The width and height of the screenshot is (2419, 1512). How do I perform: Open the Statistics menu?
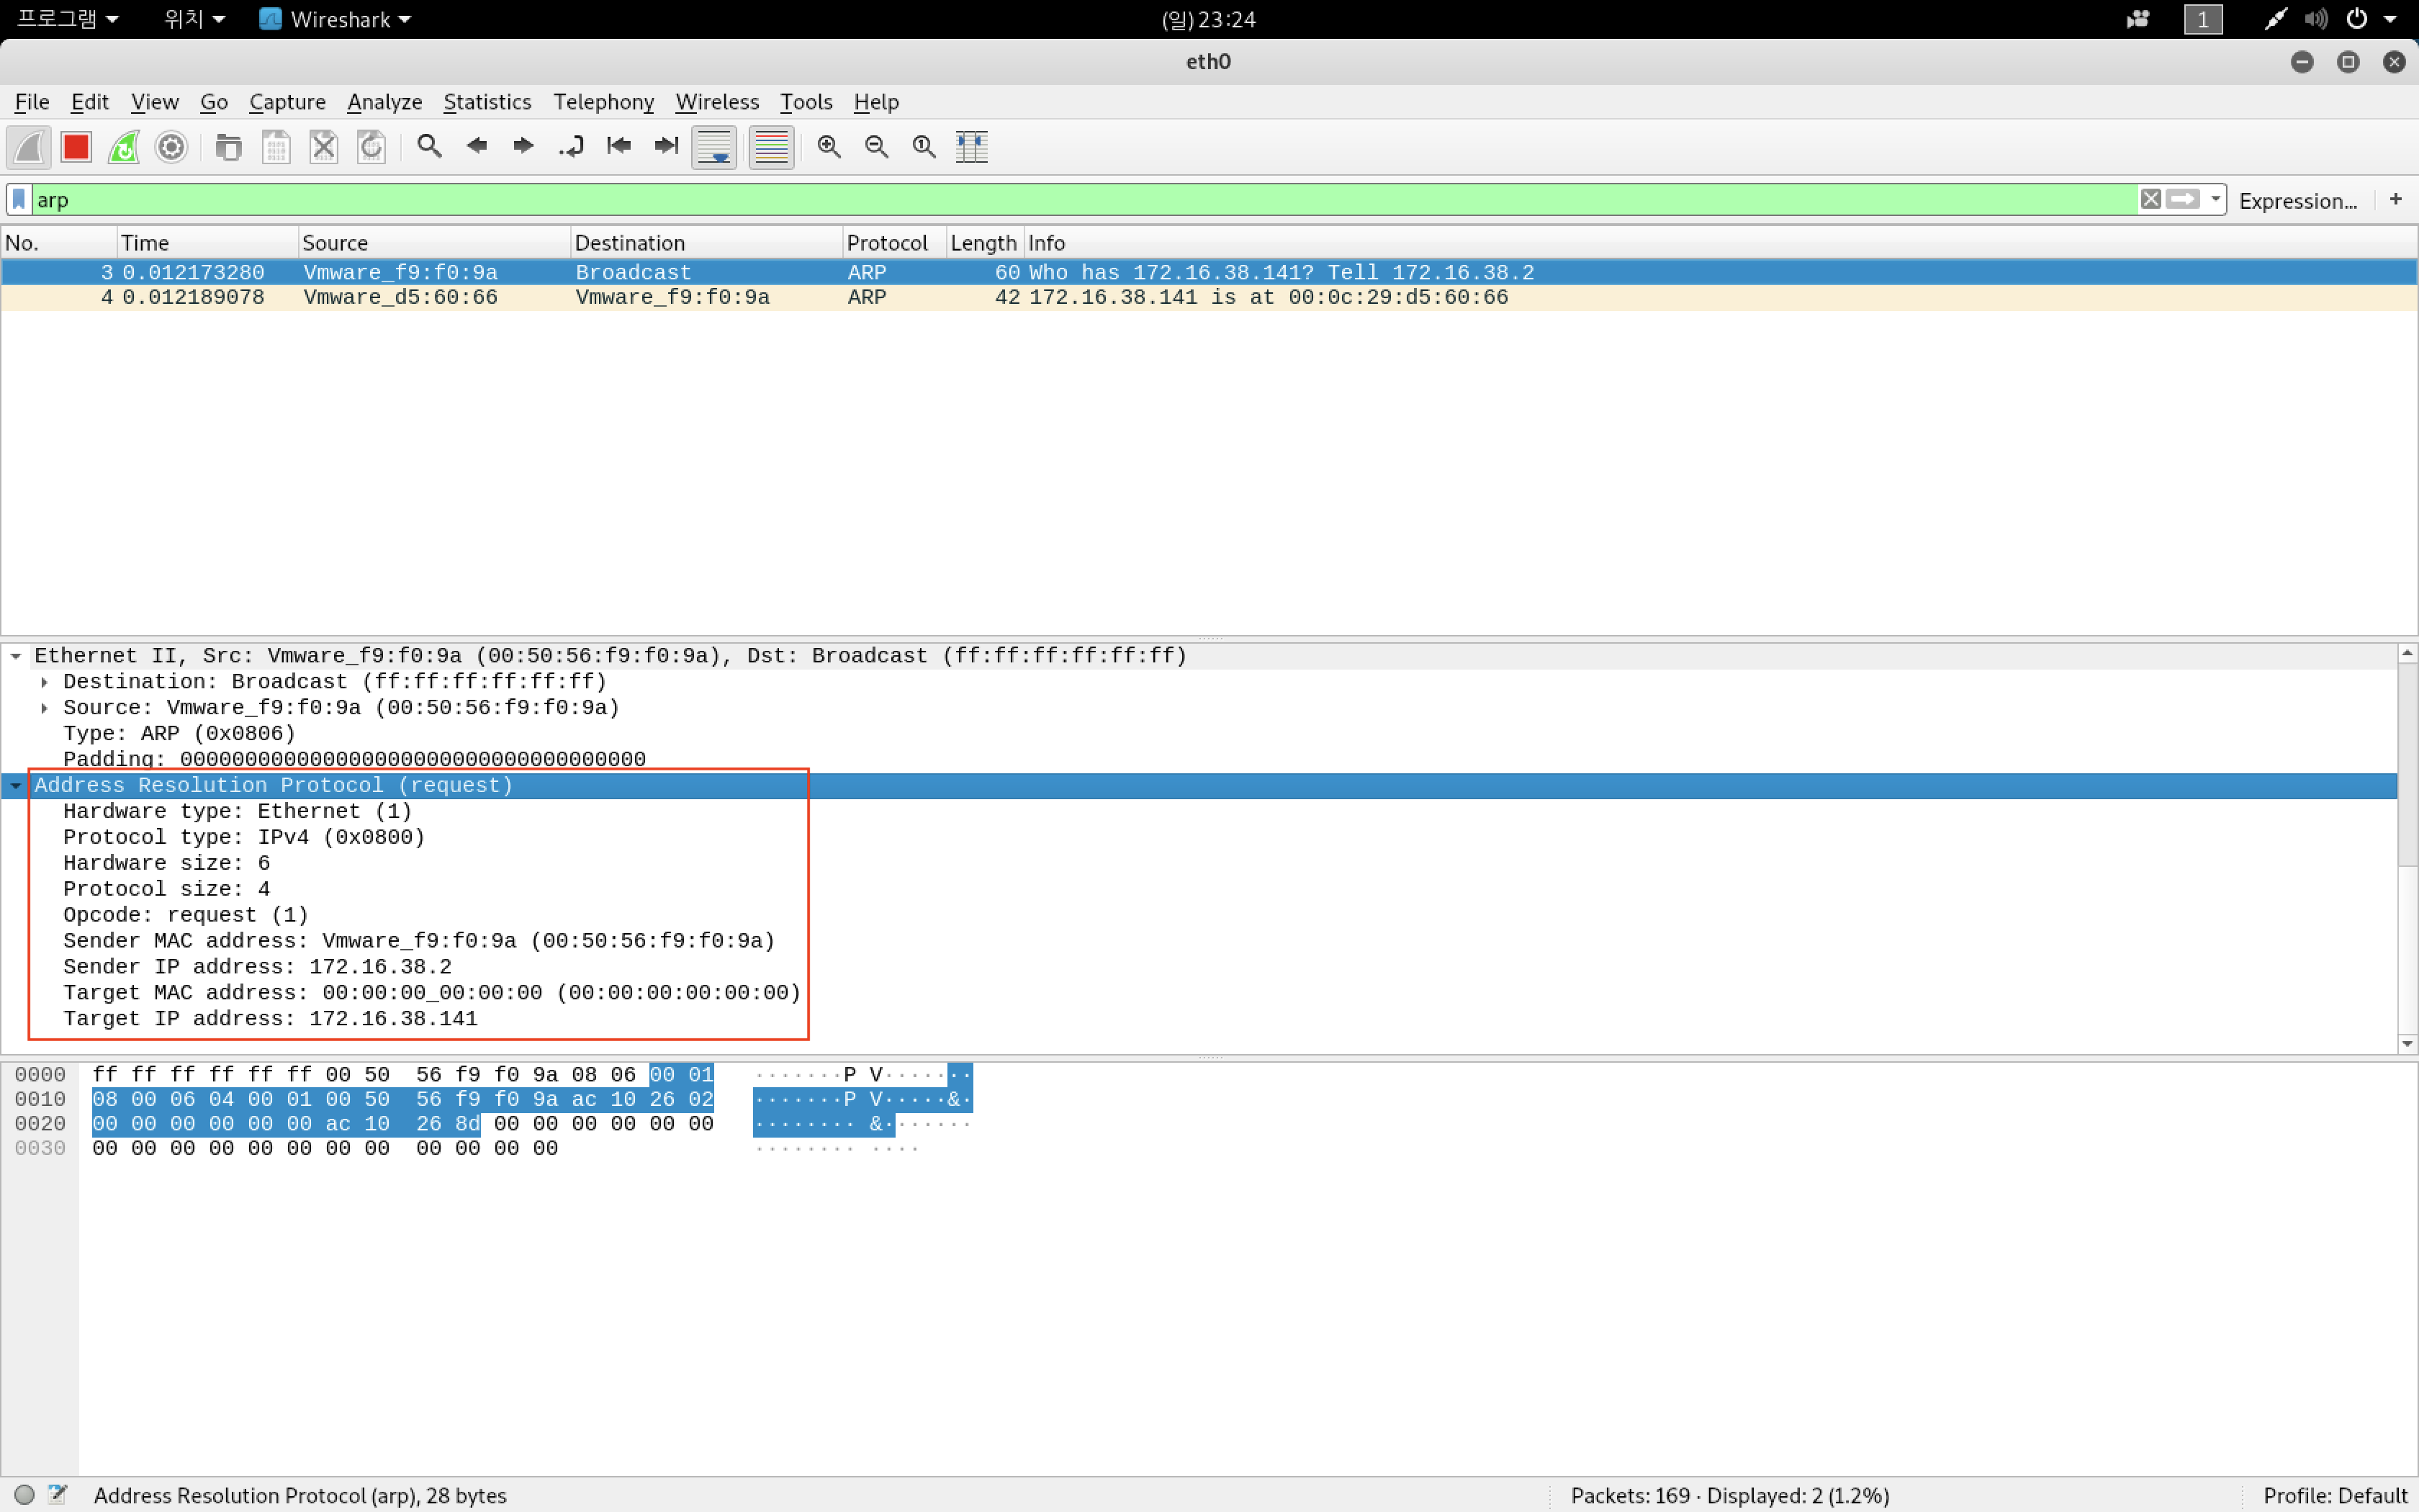(487, 102)
